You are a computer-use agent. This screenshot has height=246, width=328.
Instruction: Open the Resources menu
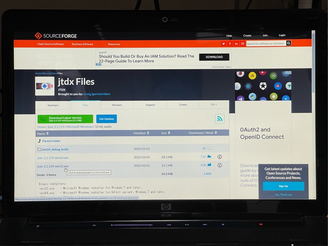(x=114, y=44)
